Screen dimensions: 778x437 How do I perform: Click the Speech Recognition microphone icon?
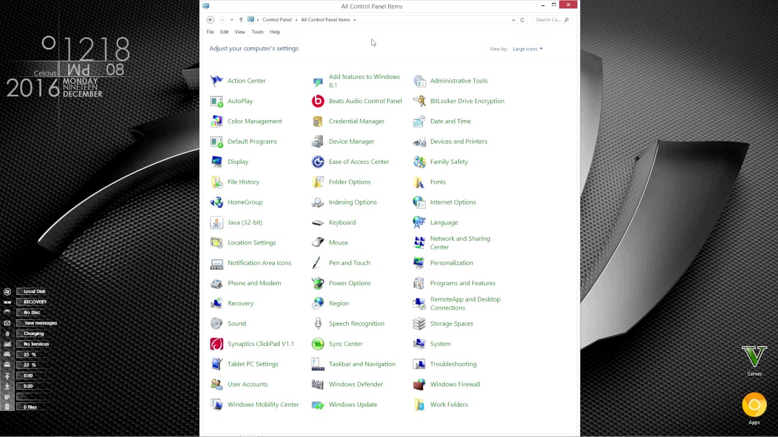point(318,324)
